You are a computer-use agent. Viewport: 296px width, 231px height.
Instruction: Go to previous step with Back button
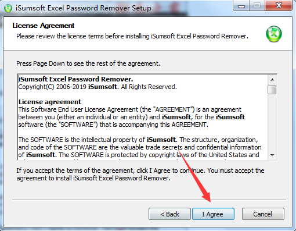click(169, 214)
